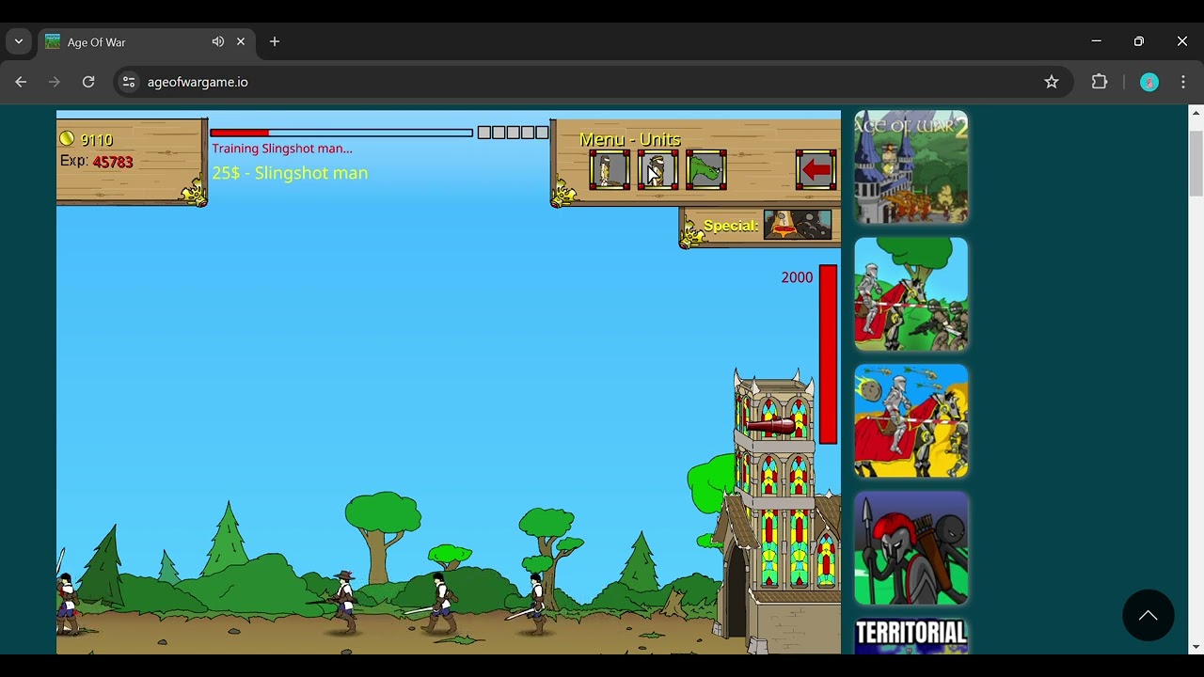Click the red base health bar

[x=828, y=354]
